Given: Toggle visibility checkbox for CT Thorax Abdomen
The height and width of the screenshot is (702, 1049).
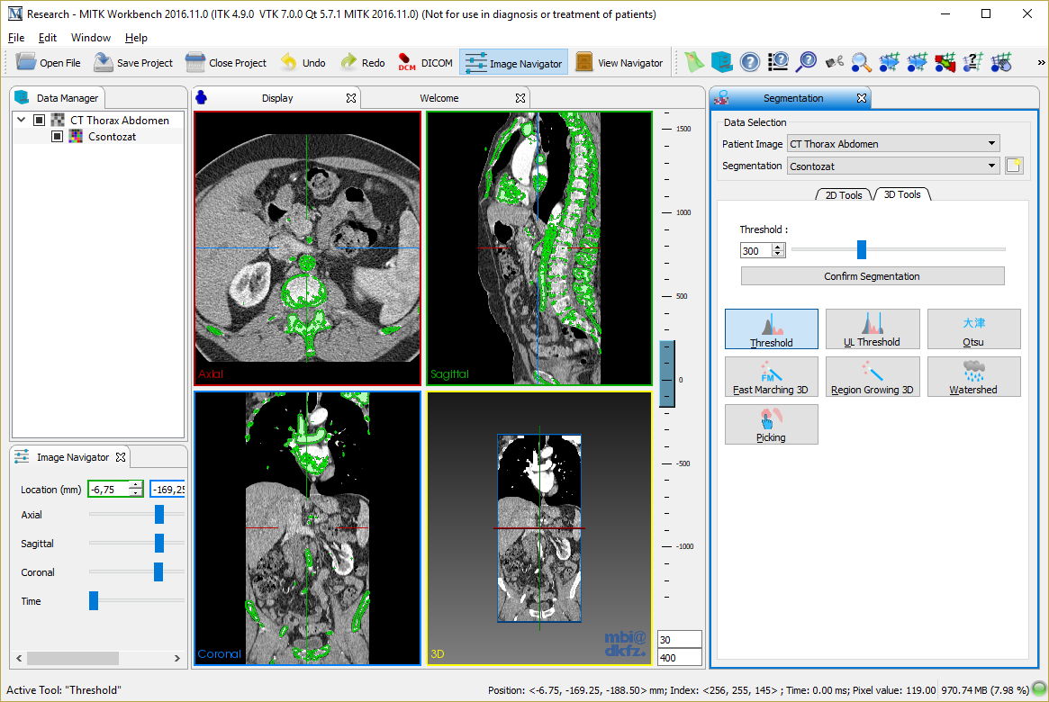Looking at the screenshot, I should pos(39,120).
